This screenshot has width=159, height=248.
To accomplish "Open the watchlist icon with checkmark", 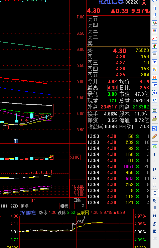I will [155, 23].
